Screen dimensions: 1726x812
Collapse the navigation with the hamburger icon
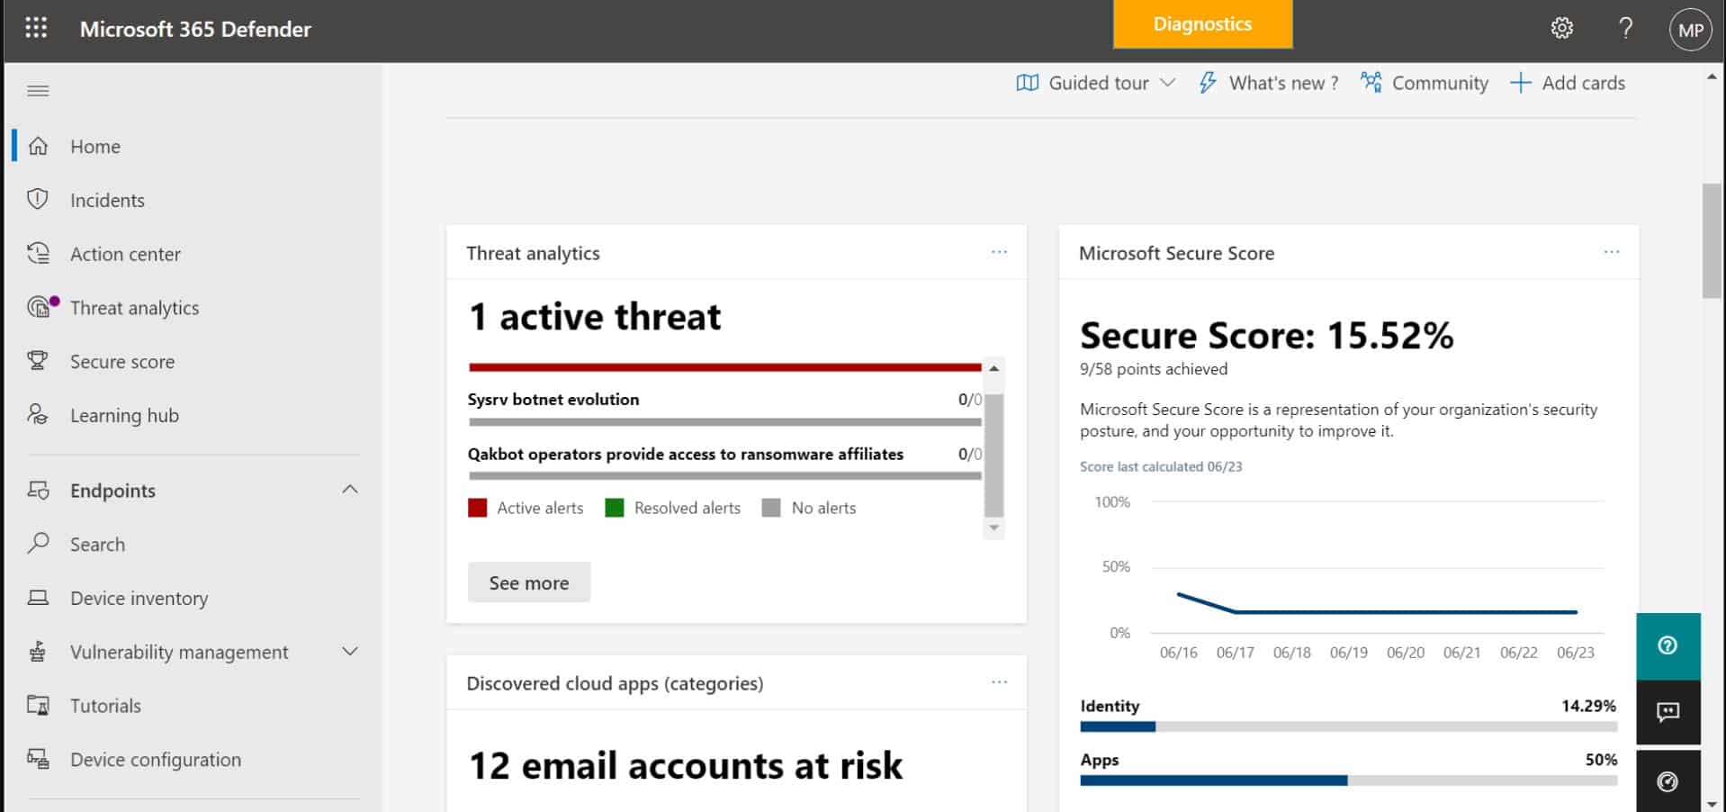pyautogui.click(x=38, y=90)
